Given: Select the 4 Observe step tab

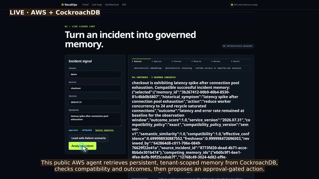Looking at the screenshot, I should click(201, 60).
